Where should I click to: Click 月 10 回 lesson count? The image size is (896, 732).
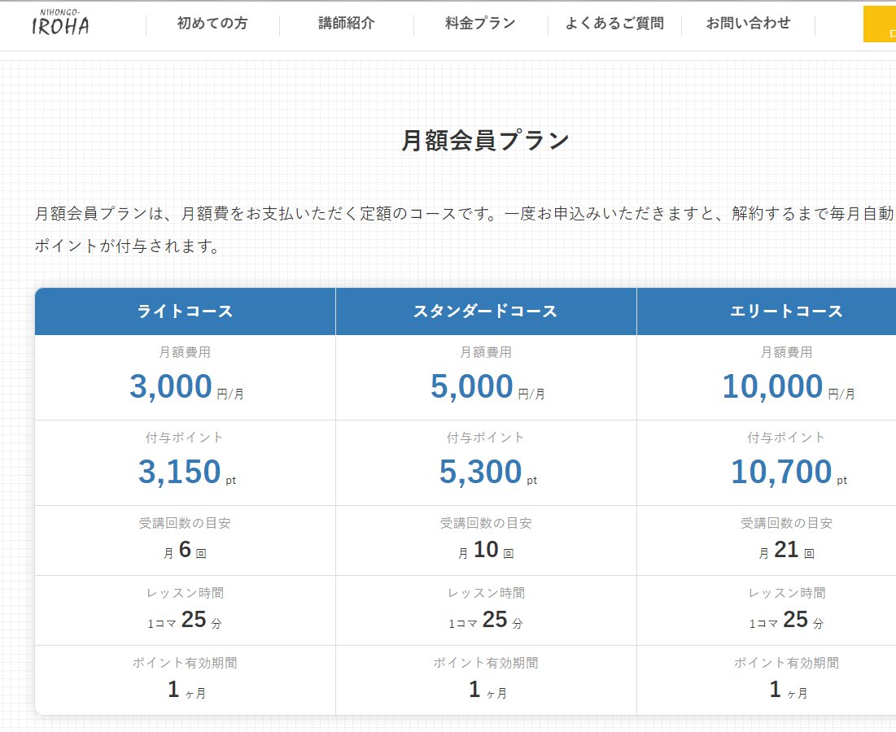click(486, 550)
